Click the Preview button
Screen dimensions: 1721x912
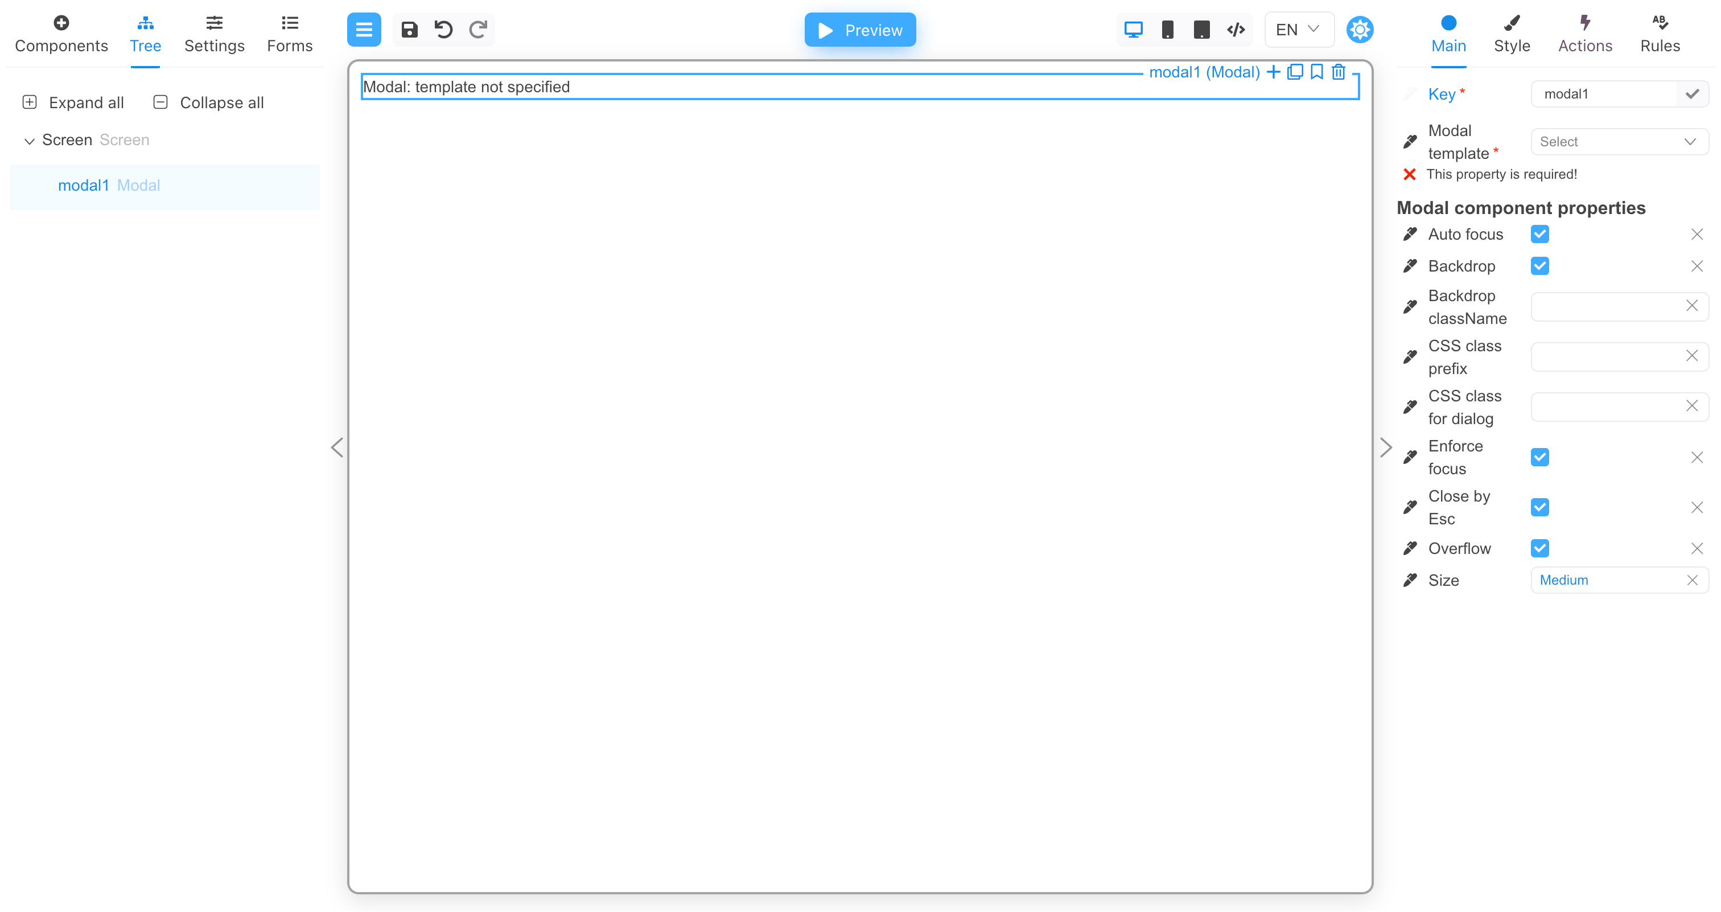[x=860, y=30]
